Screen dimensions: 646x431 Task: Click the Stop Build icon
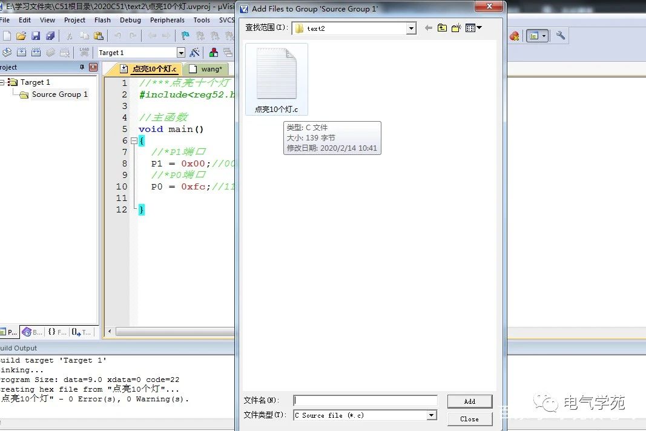tap(65, 52)
